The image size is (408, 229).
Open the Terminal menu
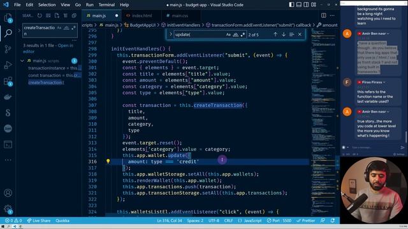point(106,4)
